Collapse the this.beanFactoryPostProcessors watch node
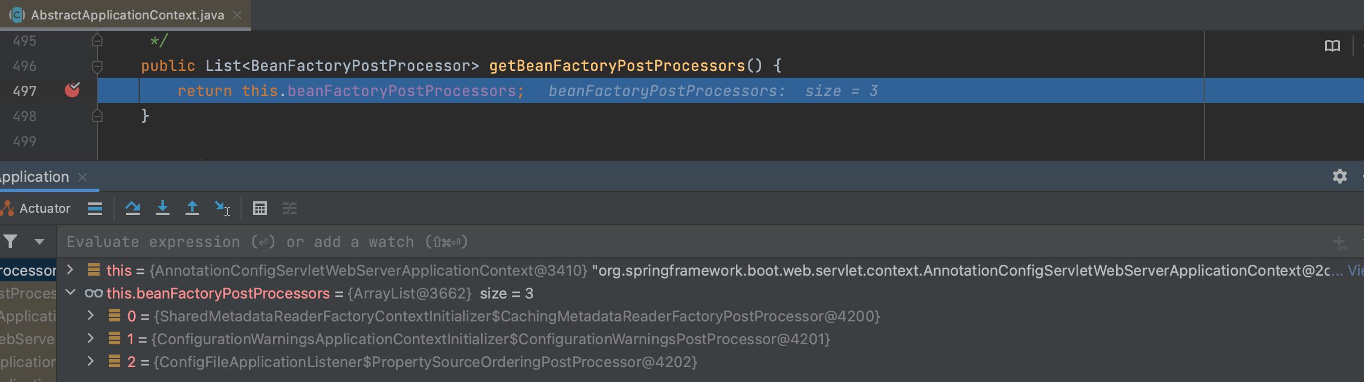 point(70,293)
